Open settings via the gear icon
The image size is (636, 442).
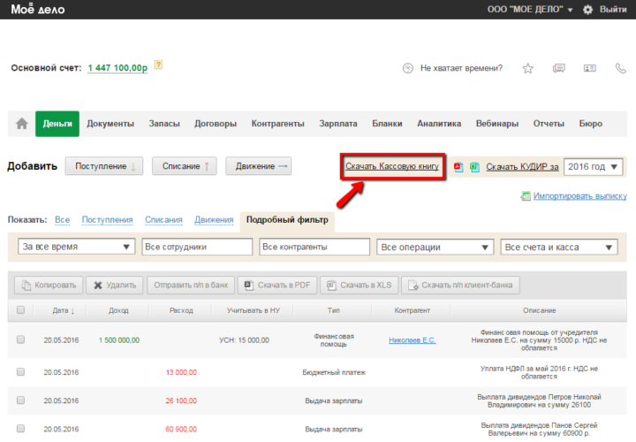[x=588, y=10]
